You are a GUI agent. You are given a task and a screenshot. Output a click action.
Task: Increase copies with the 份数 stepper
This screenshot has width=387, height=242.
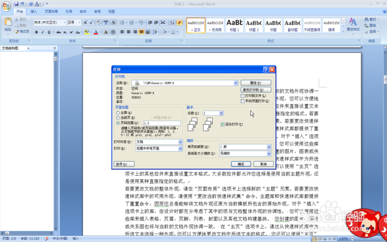click(x=221, y=112)
